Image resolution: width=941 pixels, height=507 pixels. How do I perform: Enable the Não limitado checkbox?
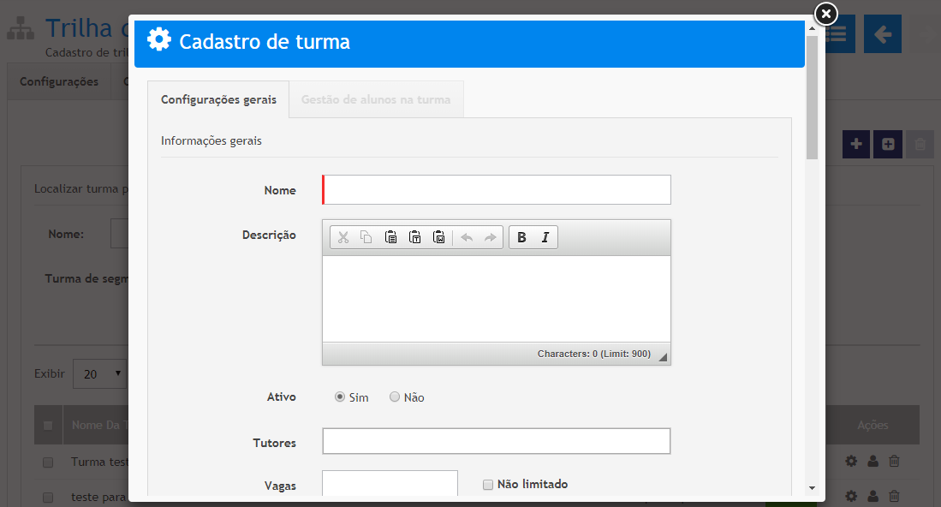(x=488, y=485)
